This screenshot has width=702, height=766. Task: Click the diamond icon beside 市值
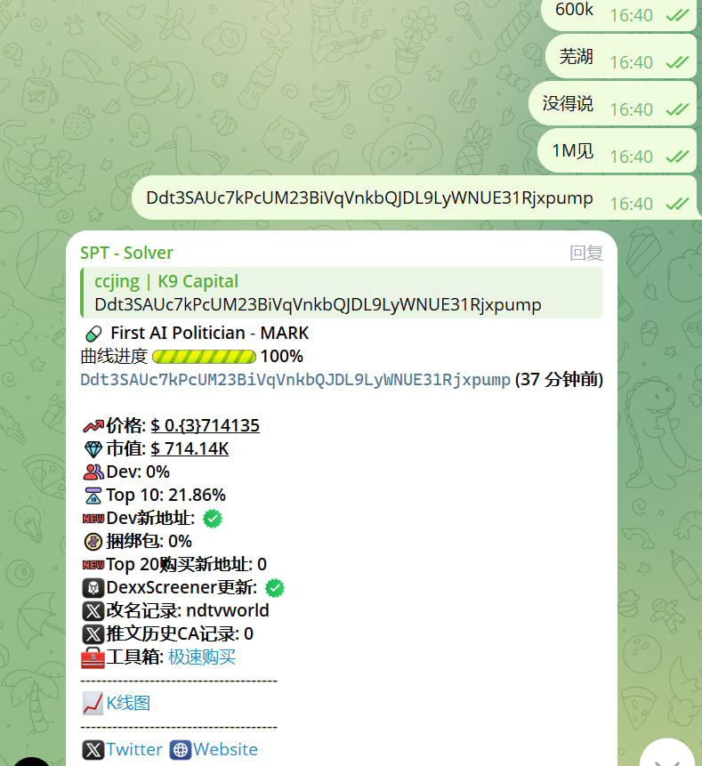pyautogui.click(x=93, y=449)
